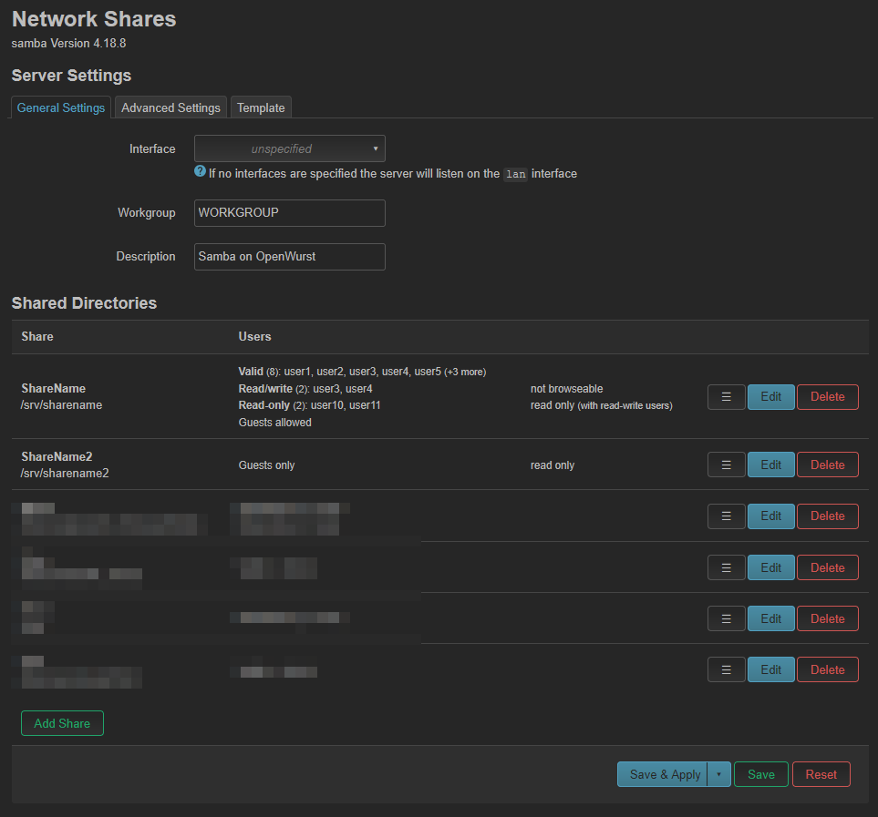
Task: Edit the ShareName share
Action: (x=770, y=397)
